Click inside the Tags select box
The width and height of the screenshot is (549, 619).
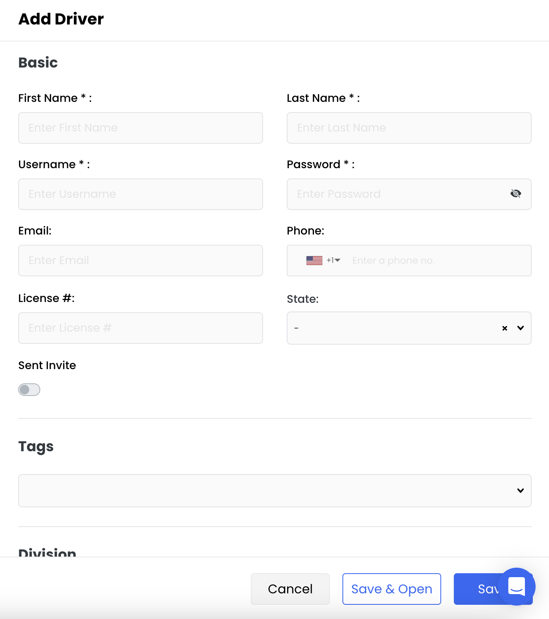click(265, 491)
